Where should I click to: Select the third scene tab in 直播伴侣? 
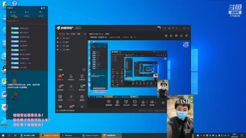73,34
